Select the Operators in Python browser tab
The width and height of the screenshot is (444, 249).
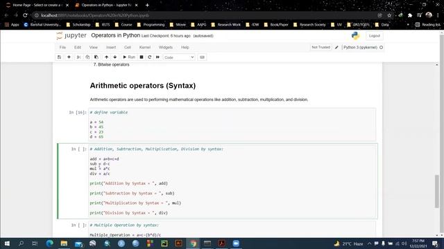106,5
